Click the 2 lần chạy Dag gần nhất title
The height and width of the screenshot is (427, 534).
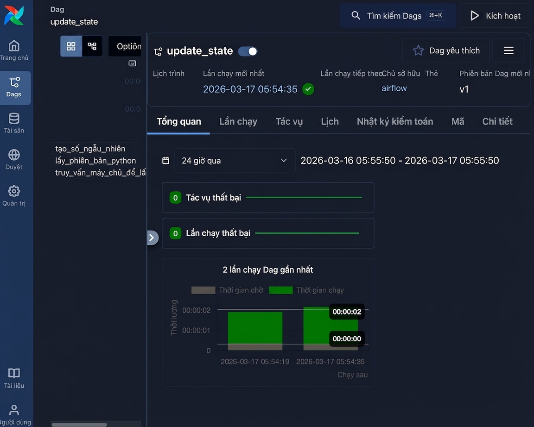(267, 270)
